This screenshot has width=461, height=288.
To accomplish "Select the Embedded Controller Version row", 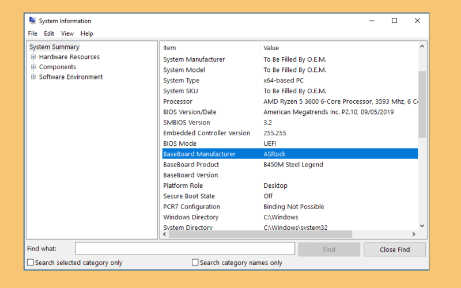I will pos(290,133).
